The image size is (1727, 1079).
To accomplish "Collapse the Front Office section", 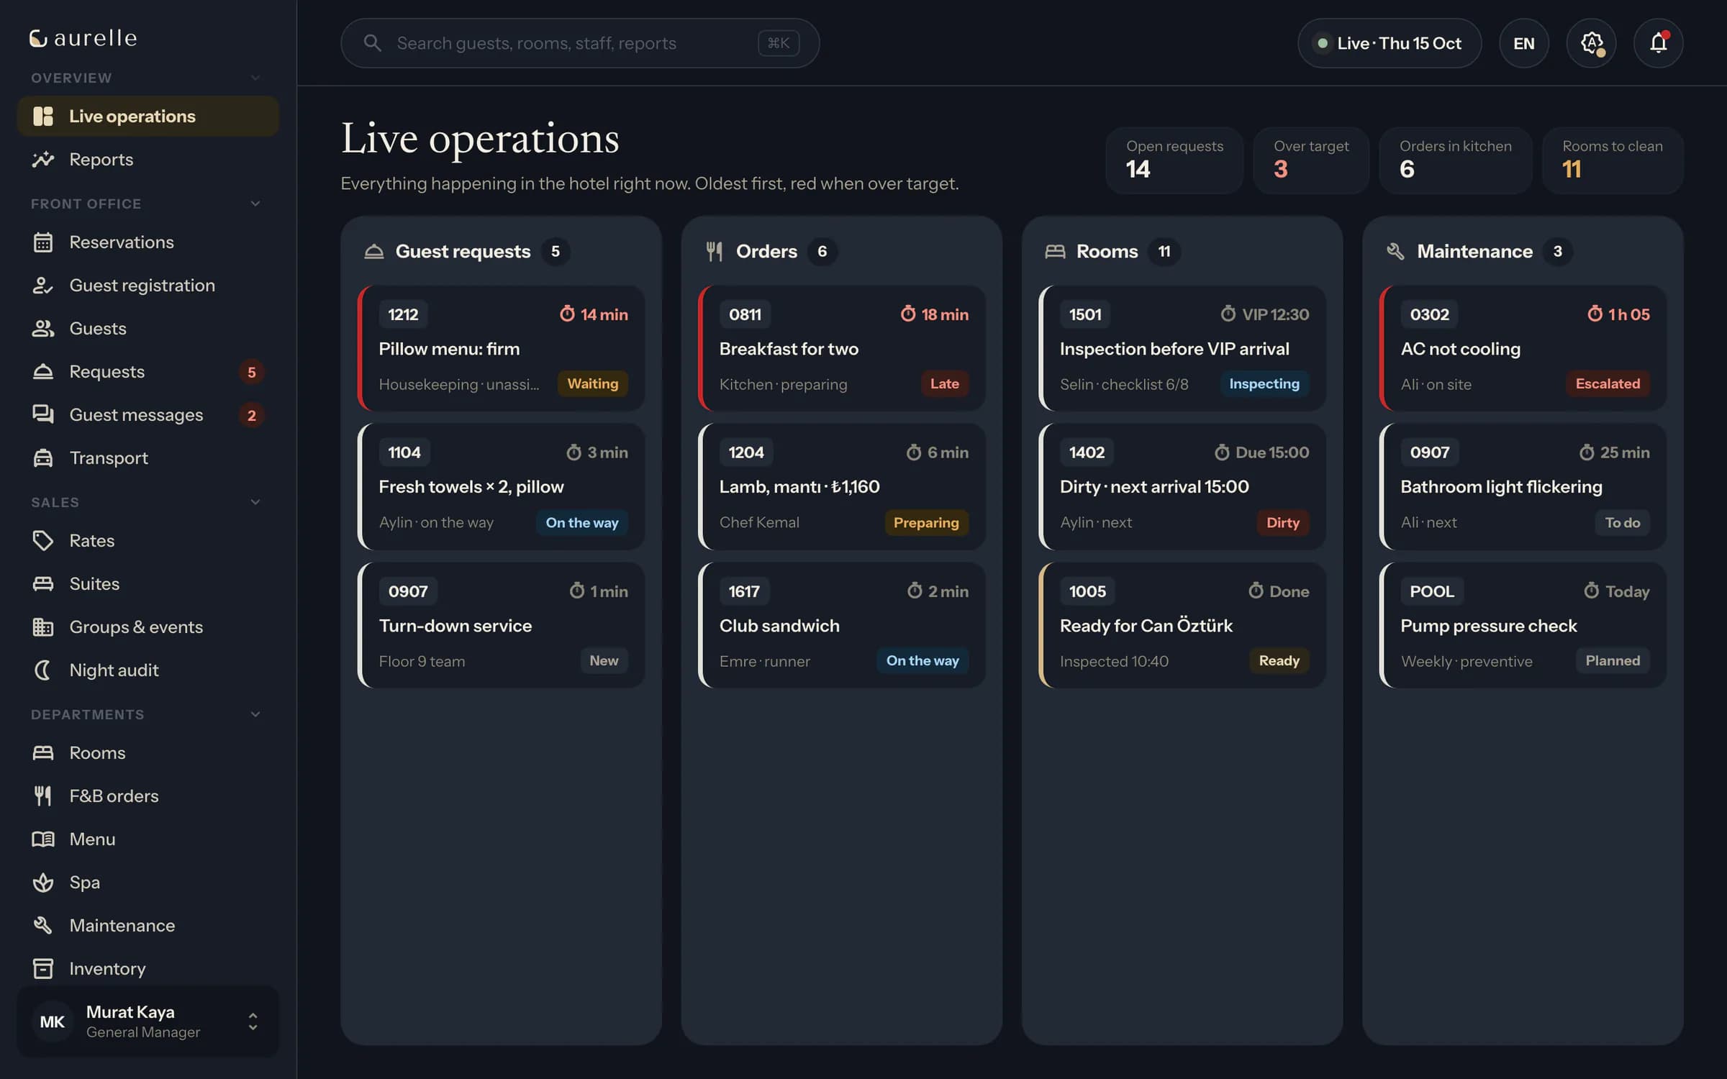I will tap(255, 204).
